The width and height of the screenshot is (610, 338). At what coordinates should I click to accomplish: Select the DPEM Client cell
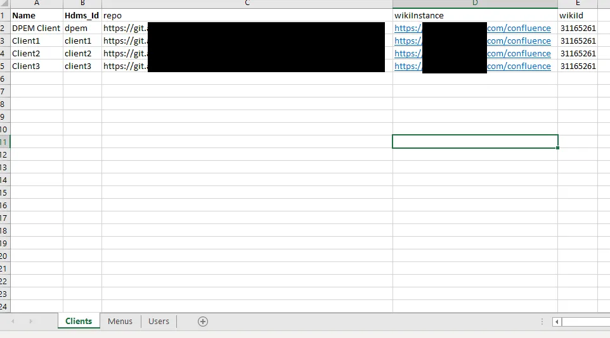point(37,28)
